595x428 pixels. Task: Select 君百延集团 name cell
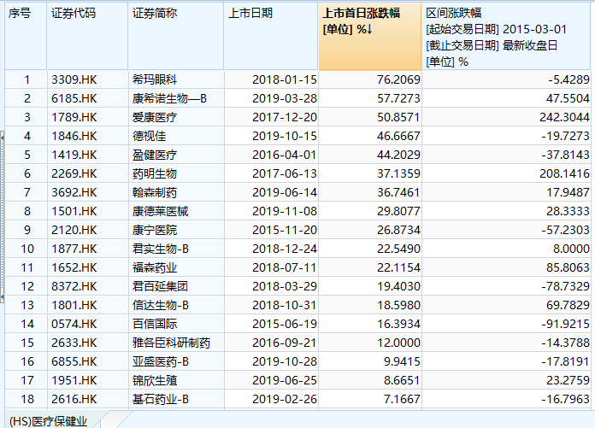(176, 286)
